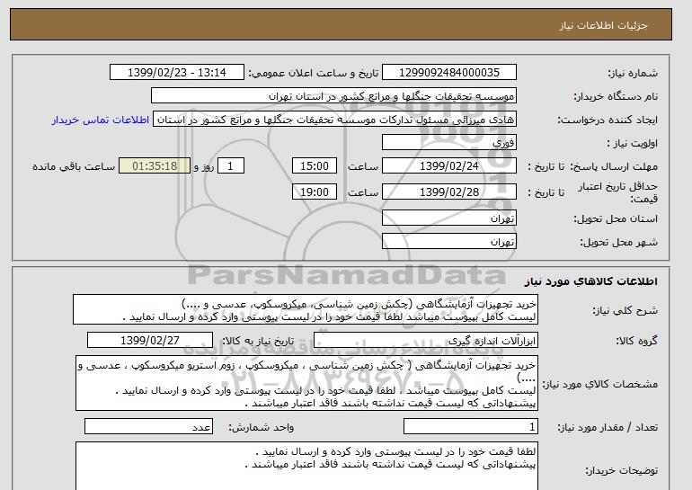Screen dimensions: 692x490
Task: Click the quantity field showing 1
Action: tap(471, 427)
